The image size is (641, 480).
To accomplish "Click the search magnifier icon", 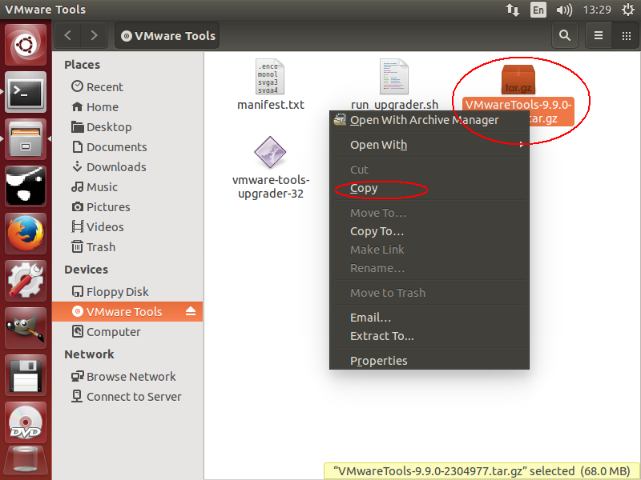I will [565, 35].
